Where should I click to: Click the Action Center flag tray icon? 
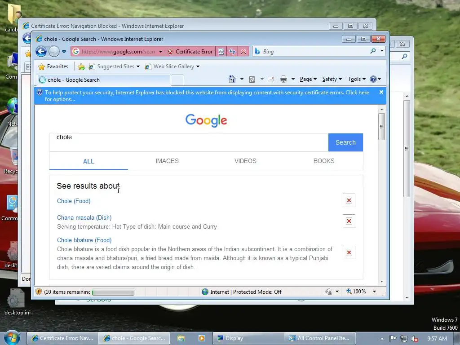click(x=393, y=339)
